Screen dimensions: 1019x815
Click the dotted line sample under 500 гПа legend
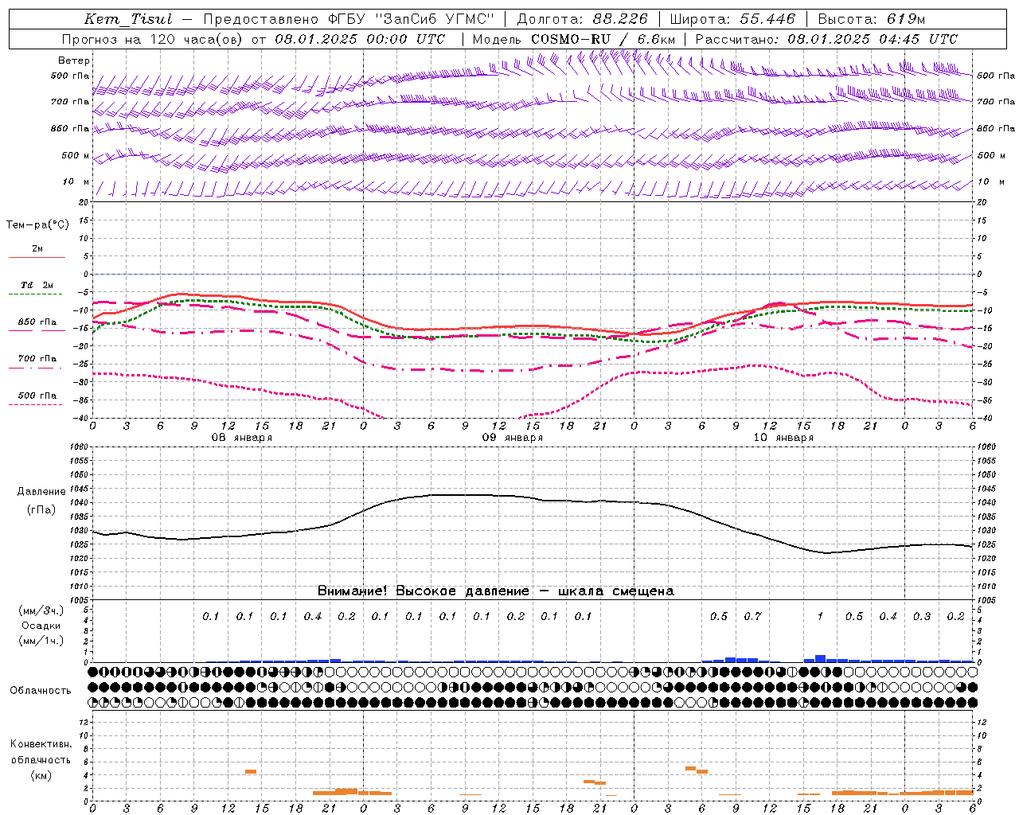[37, 405]
